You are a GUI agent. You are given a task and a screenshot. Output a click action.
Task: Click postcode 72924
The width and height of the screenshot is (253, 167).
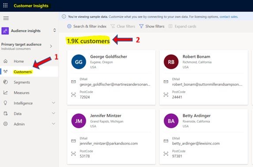(84, 97)
